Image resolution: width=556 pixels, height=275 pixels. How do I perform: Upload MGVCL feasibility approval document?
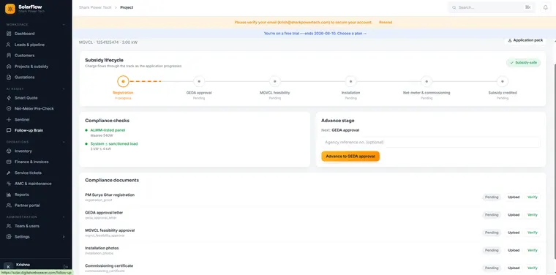514,233
